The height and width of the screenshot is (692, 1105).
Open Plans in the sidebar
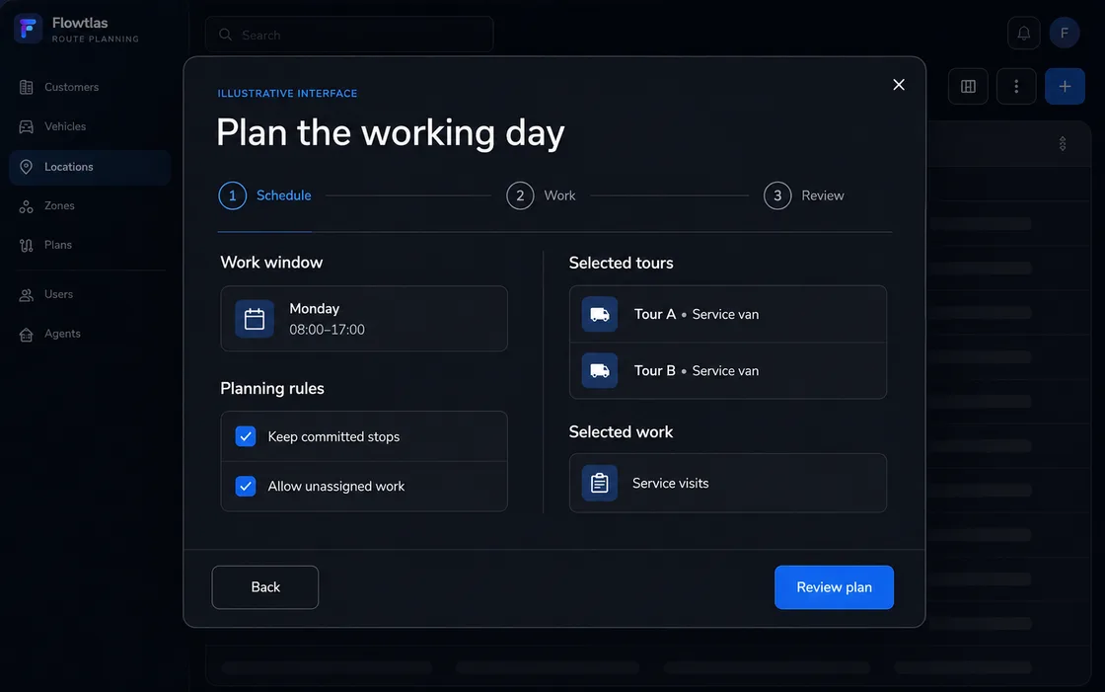pos(90,245)
